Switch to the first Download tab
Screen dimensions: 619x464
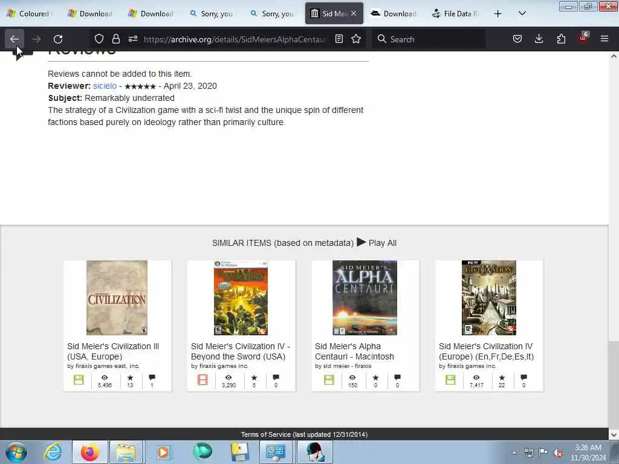coord(90,13)
